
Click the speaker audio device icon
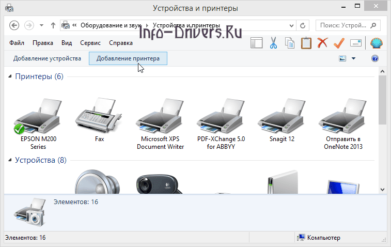[x=98, y=181]
